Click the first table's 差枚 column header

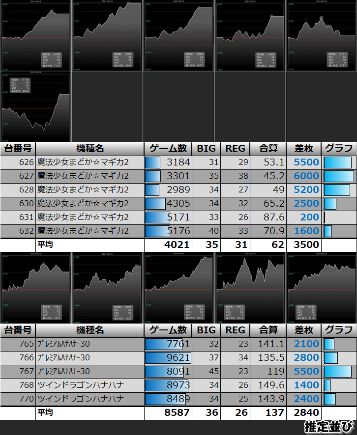coord(304,149)
